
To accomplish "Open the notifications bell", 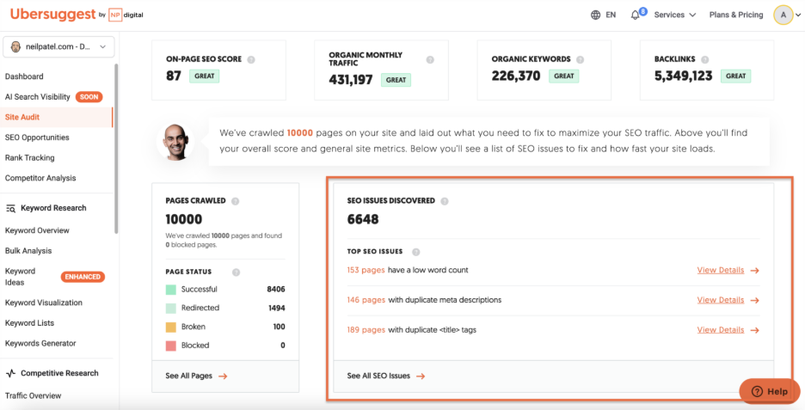I will 635,15.
